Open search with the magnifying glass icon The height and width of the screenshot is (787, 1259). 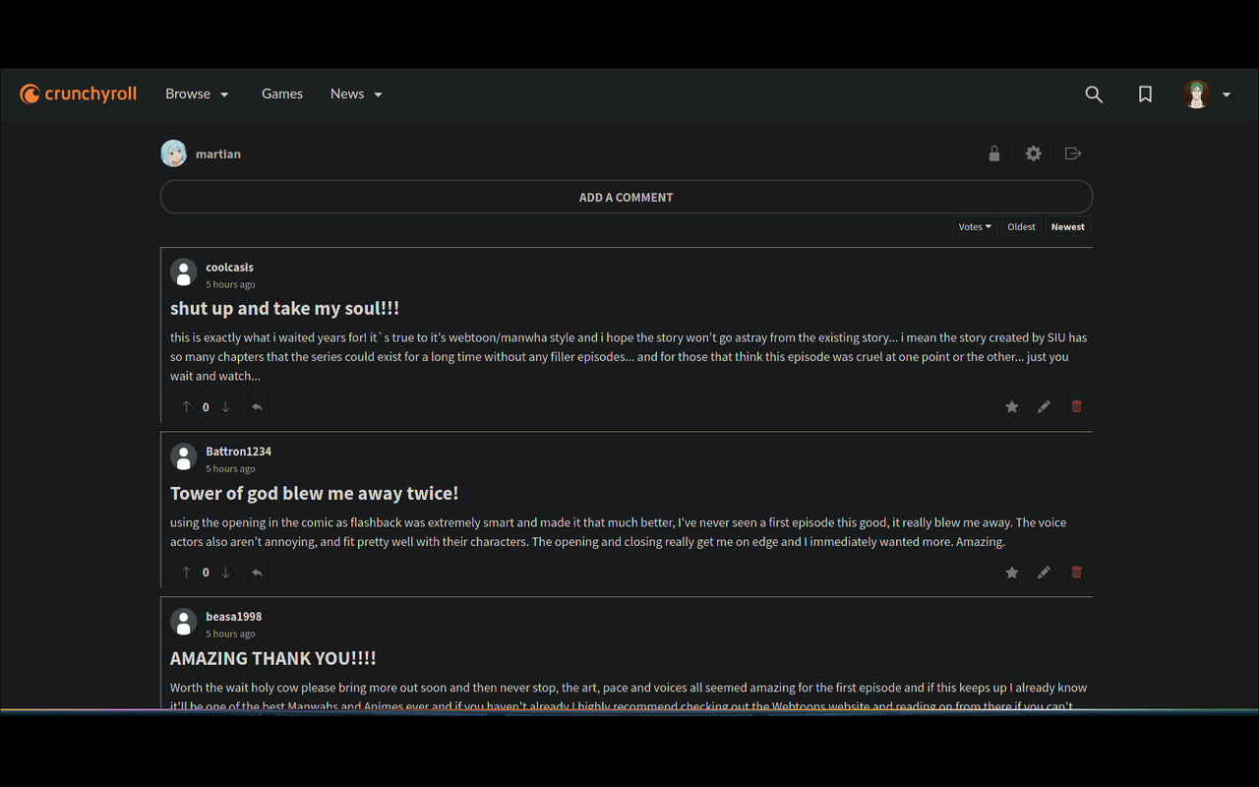(1094, 93)
